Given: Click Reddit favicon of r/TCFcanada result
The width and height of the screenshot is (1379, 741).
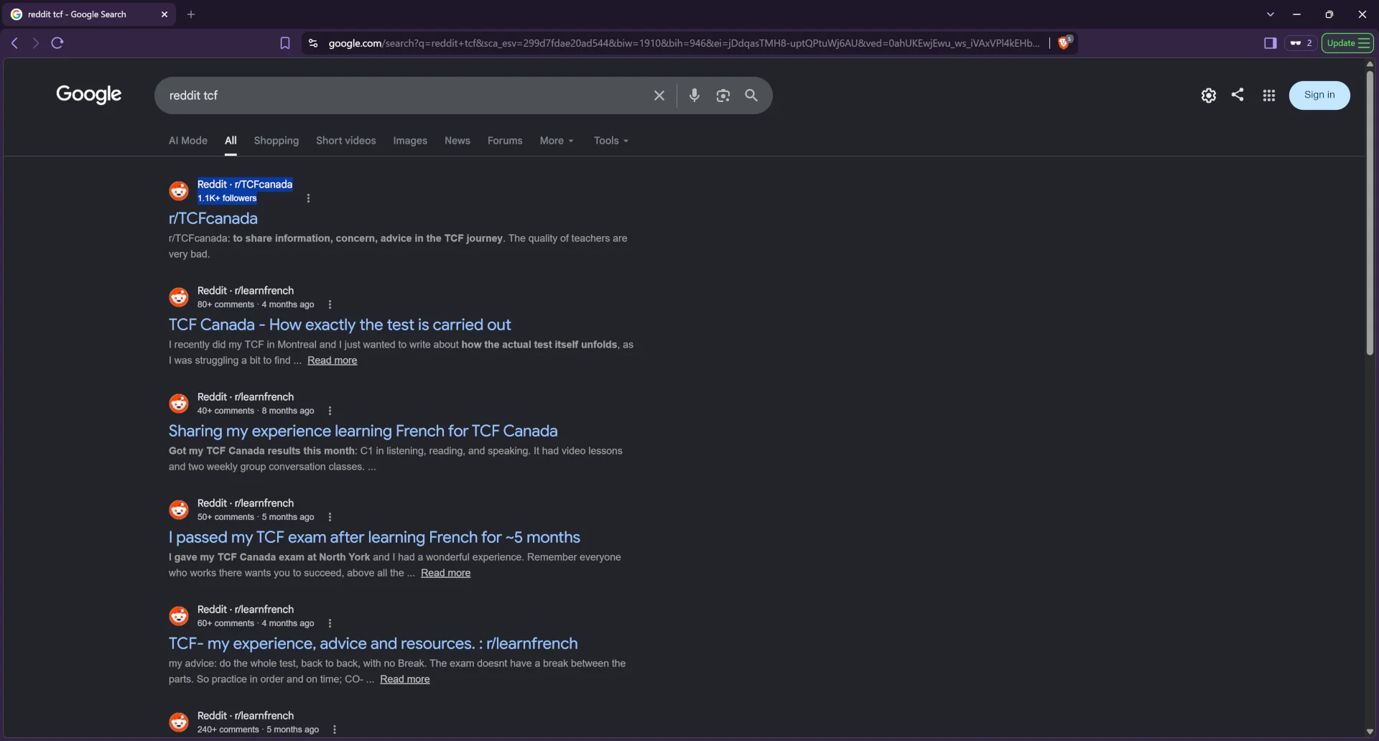Looking at the screenshot, I should coord(179,191).
